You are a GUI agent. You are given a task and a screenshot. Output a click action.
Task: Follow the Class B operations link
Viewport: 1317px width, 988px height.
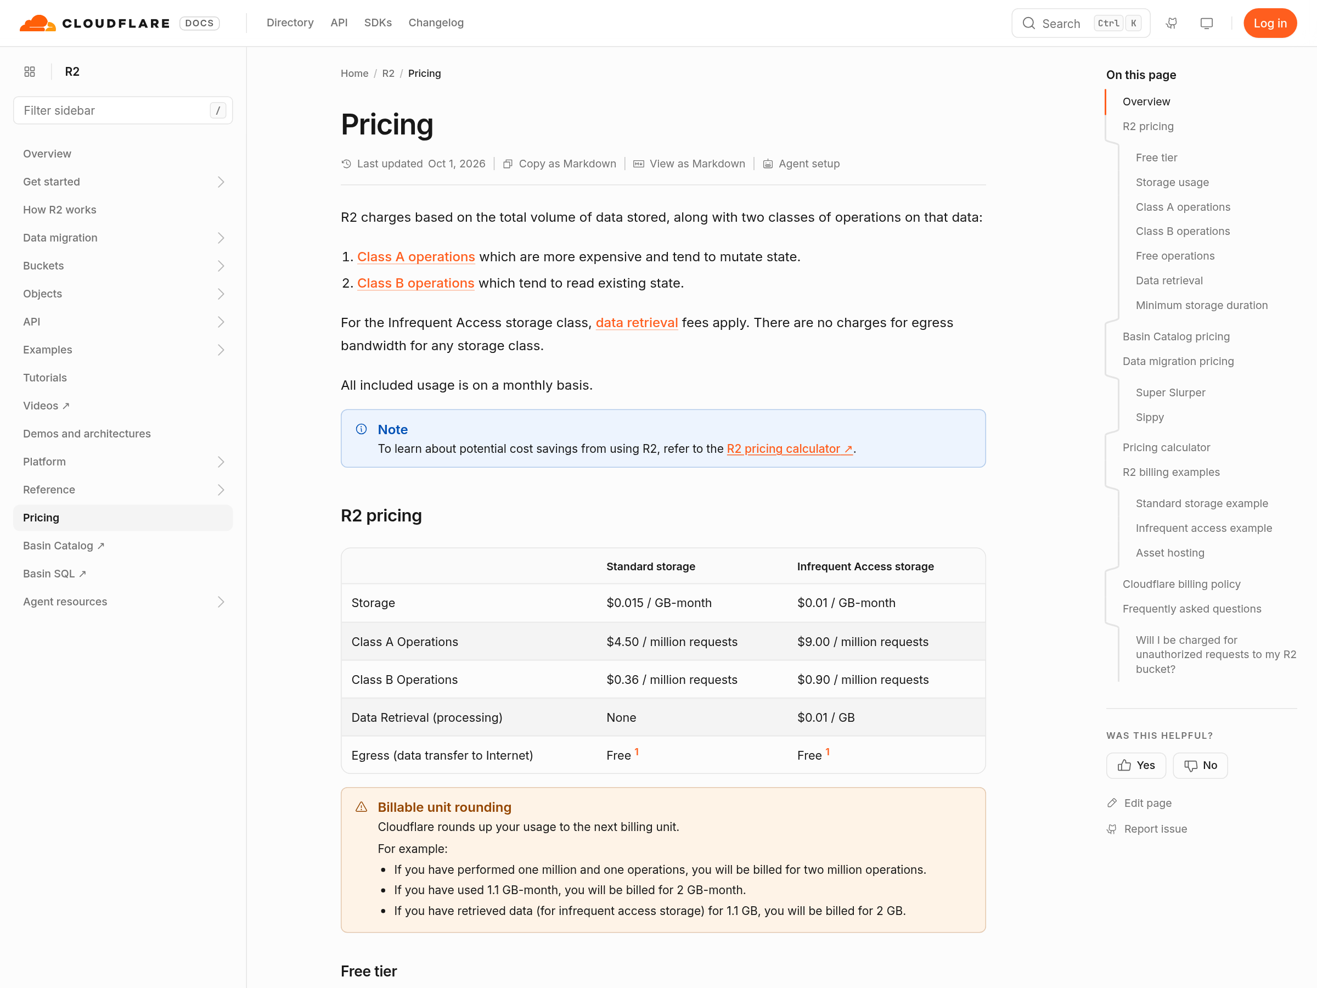[415, 283]
